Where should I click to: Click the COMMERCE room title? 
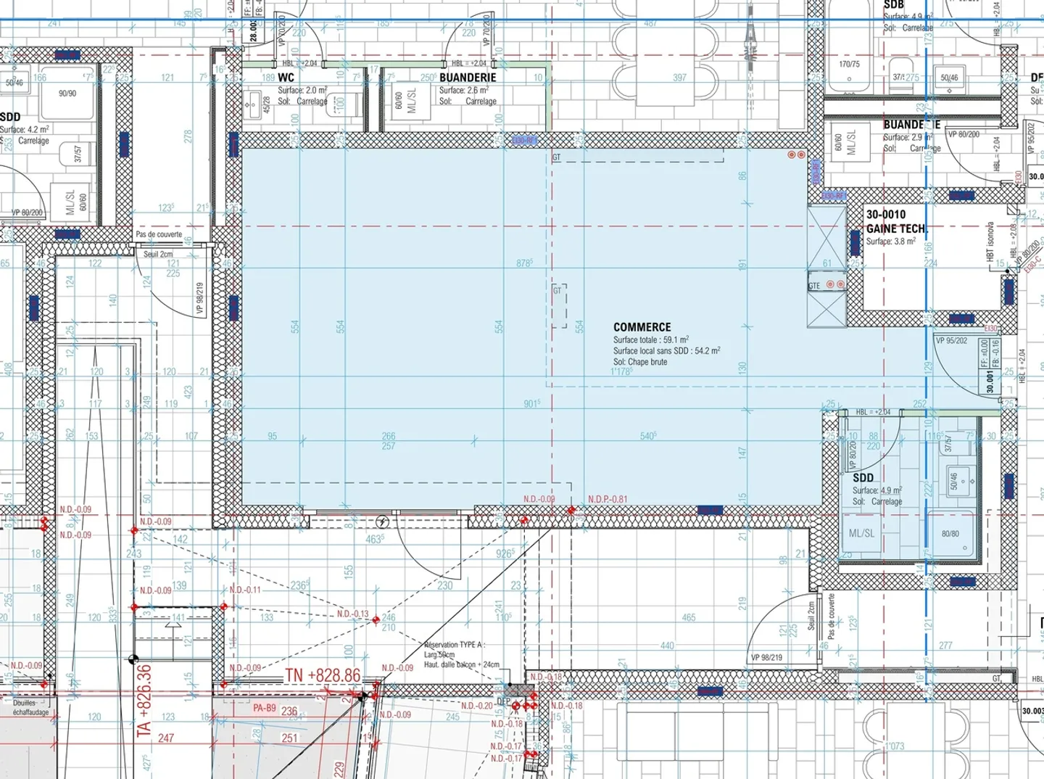642,327
